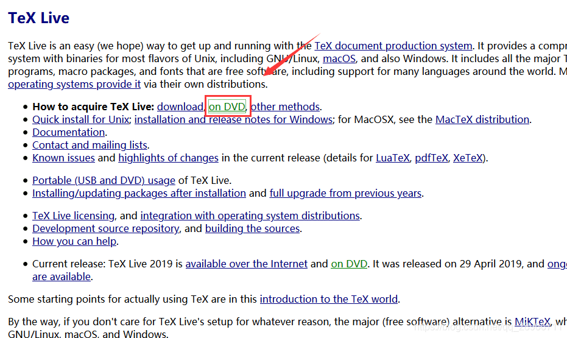Screen dimensions: 567x338
Task: Follow the macOS link
Action: [339, 58]
